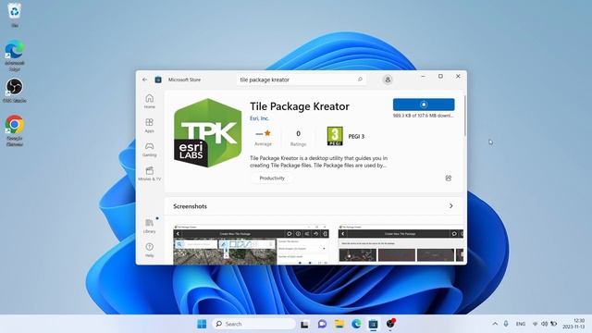Open the Recycle Bin desktop icon

[x=15, y=15]
